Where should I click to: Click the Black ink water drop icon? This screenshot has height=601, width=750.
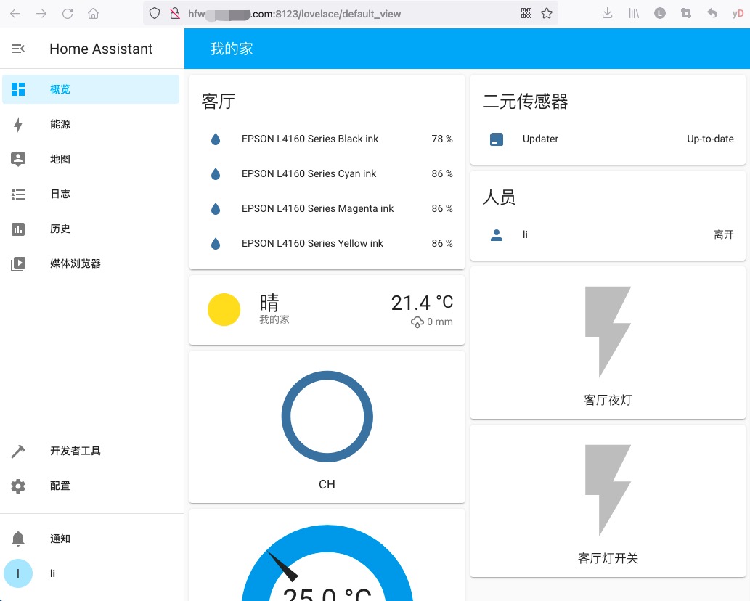216,139
